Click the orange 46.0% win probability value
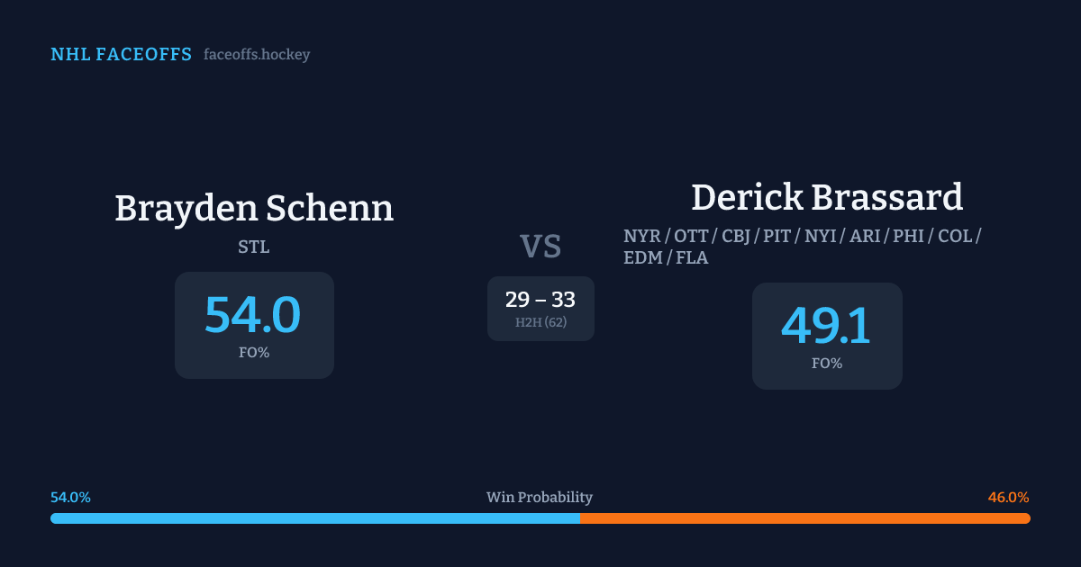1081x567 pixels. 1008,498
